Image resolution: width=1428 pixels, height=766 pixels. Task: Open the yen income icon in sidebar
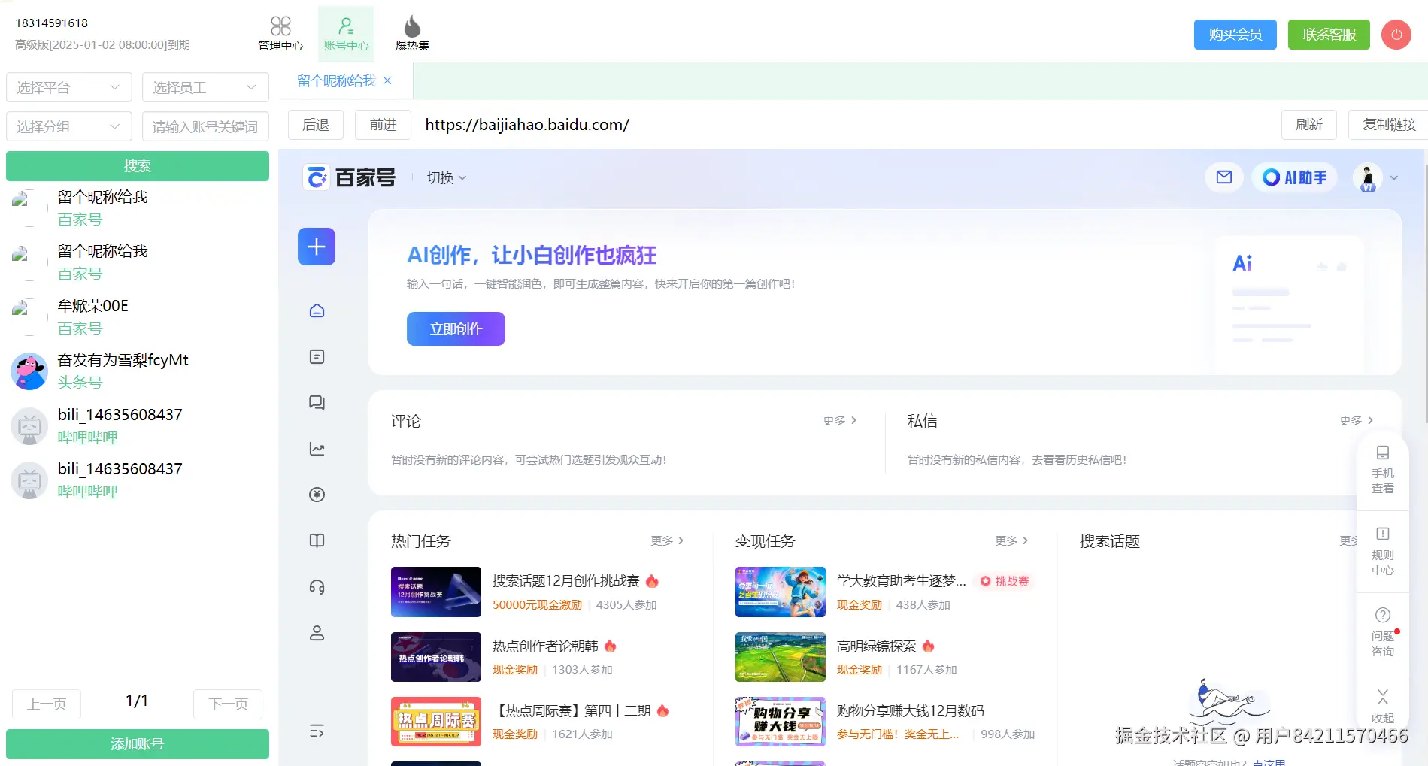(317, 495)
